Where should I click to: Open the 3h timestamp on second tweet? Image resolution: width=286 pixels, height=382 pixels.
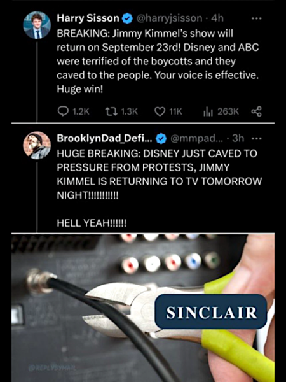tap(238, 139)
